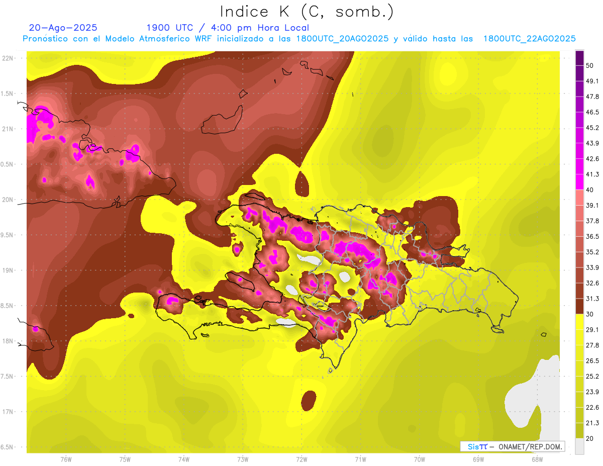Viewport: 603px width, 466px height.
Task: Click the '70W' longitude axis label
Action: (x=420, y=459)
